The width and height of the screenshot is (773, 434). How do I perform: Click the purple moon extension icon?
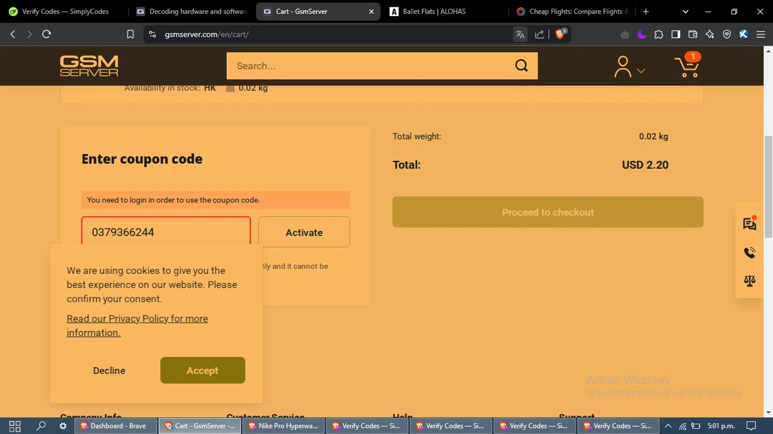(x=642, y=34)
